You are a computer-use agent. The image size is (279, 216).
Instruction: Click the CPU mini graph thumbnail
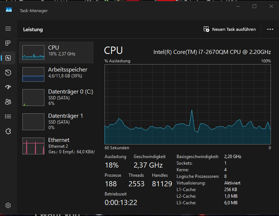tap(33, 52)
